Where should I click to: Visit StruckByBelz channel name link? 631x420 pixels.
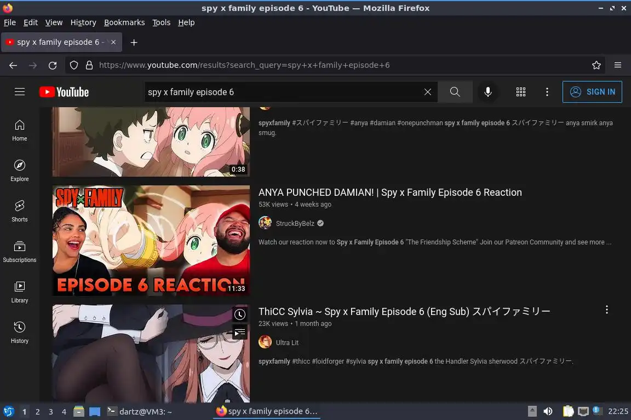click(295, 224)
